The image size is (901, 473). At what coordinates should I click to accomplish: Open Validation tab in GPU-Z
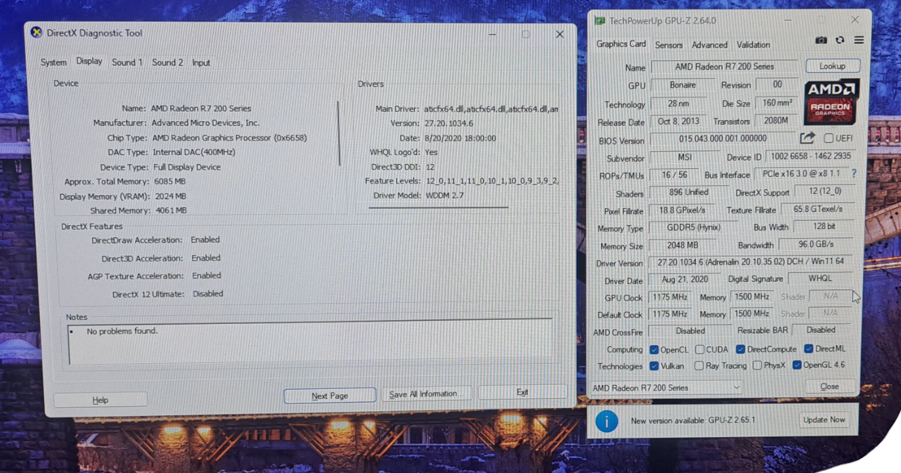(753, 45)
